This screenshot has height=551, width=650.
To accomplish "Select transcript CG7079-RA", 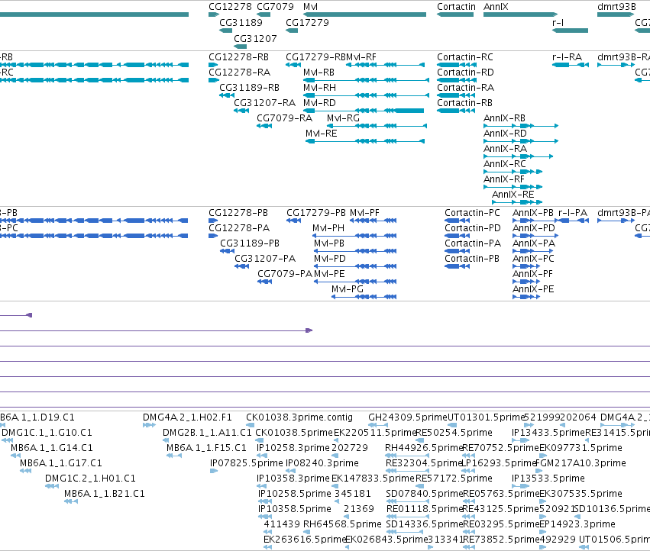I will tap(284, 118).
